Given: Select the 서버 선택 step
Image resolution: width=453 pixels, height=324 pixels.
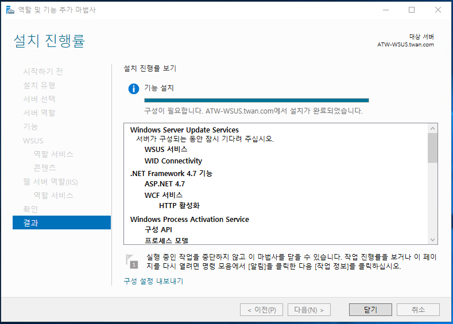Looking at the screenshot, I should click(x=39, y=99).
